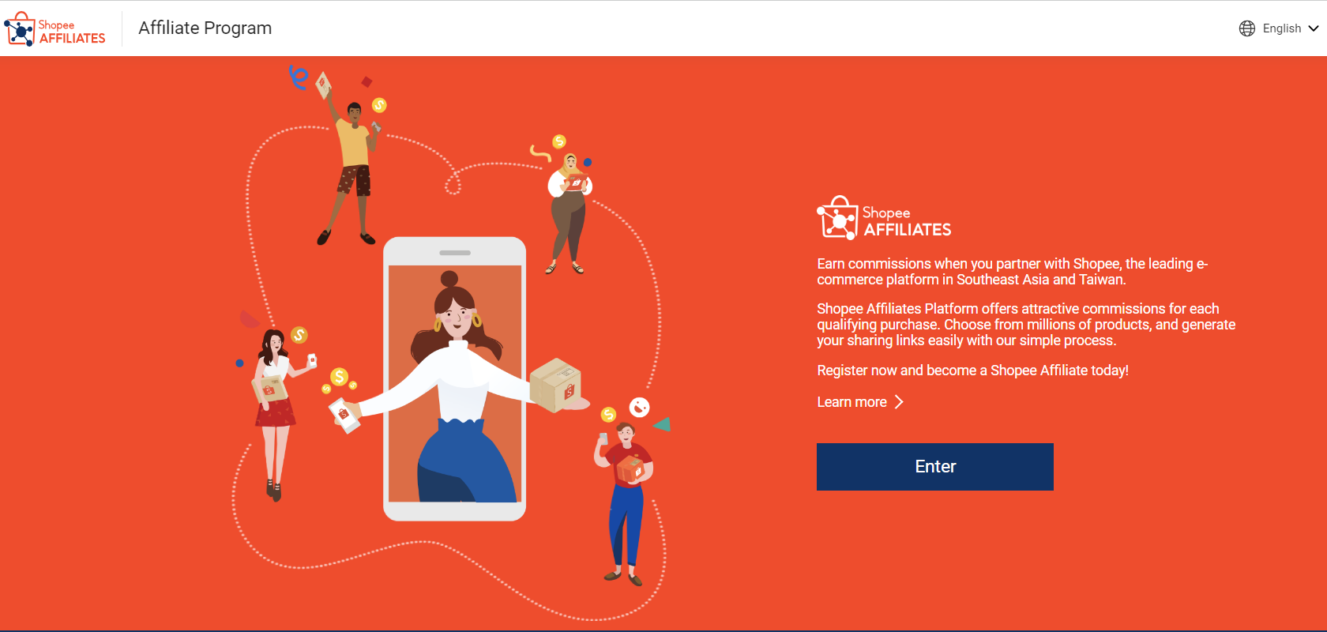The height and width of the screenshot is (632, 1327).
Task: Click the Enter button
Action: point(935,467)
